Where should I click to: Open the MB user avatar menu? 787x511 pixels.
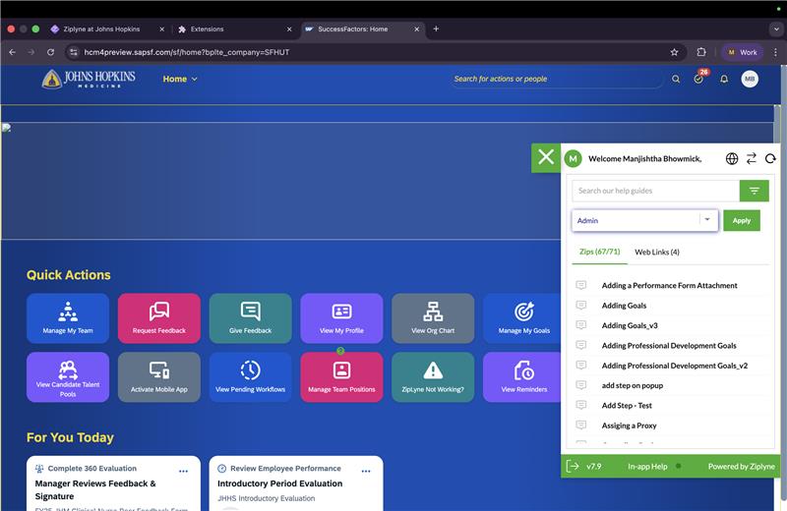pyautogui.click(x=750, y=79)
